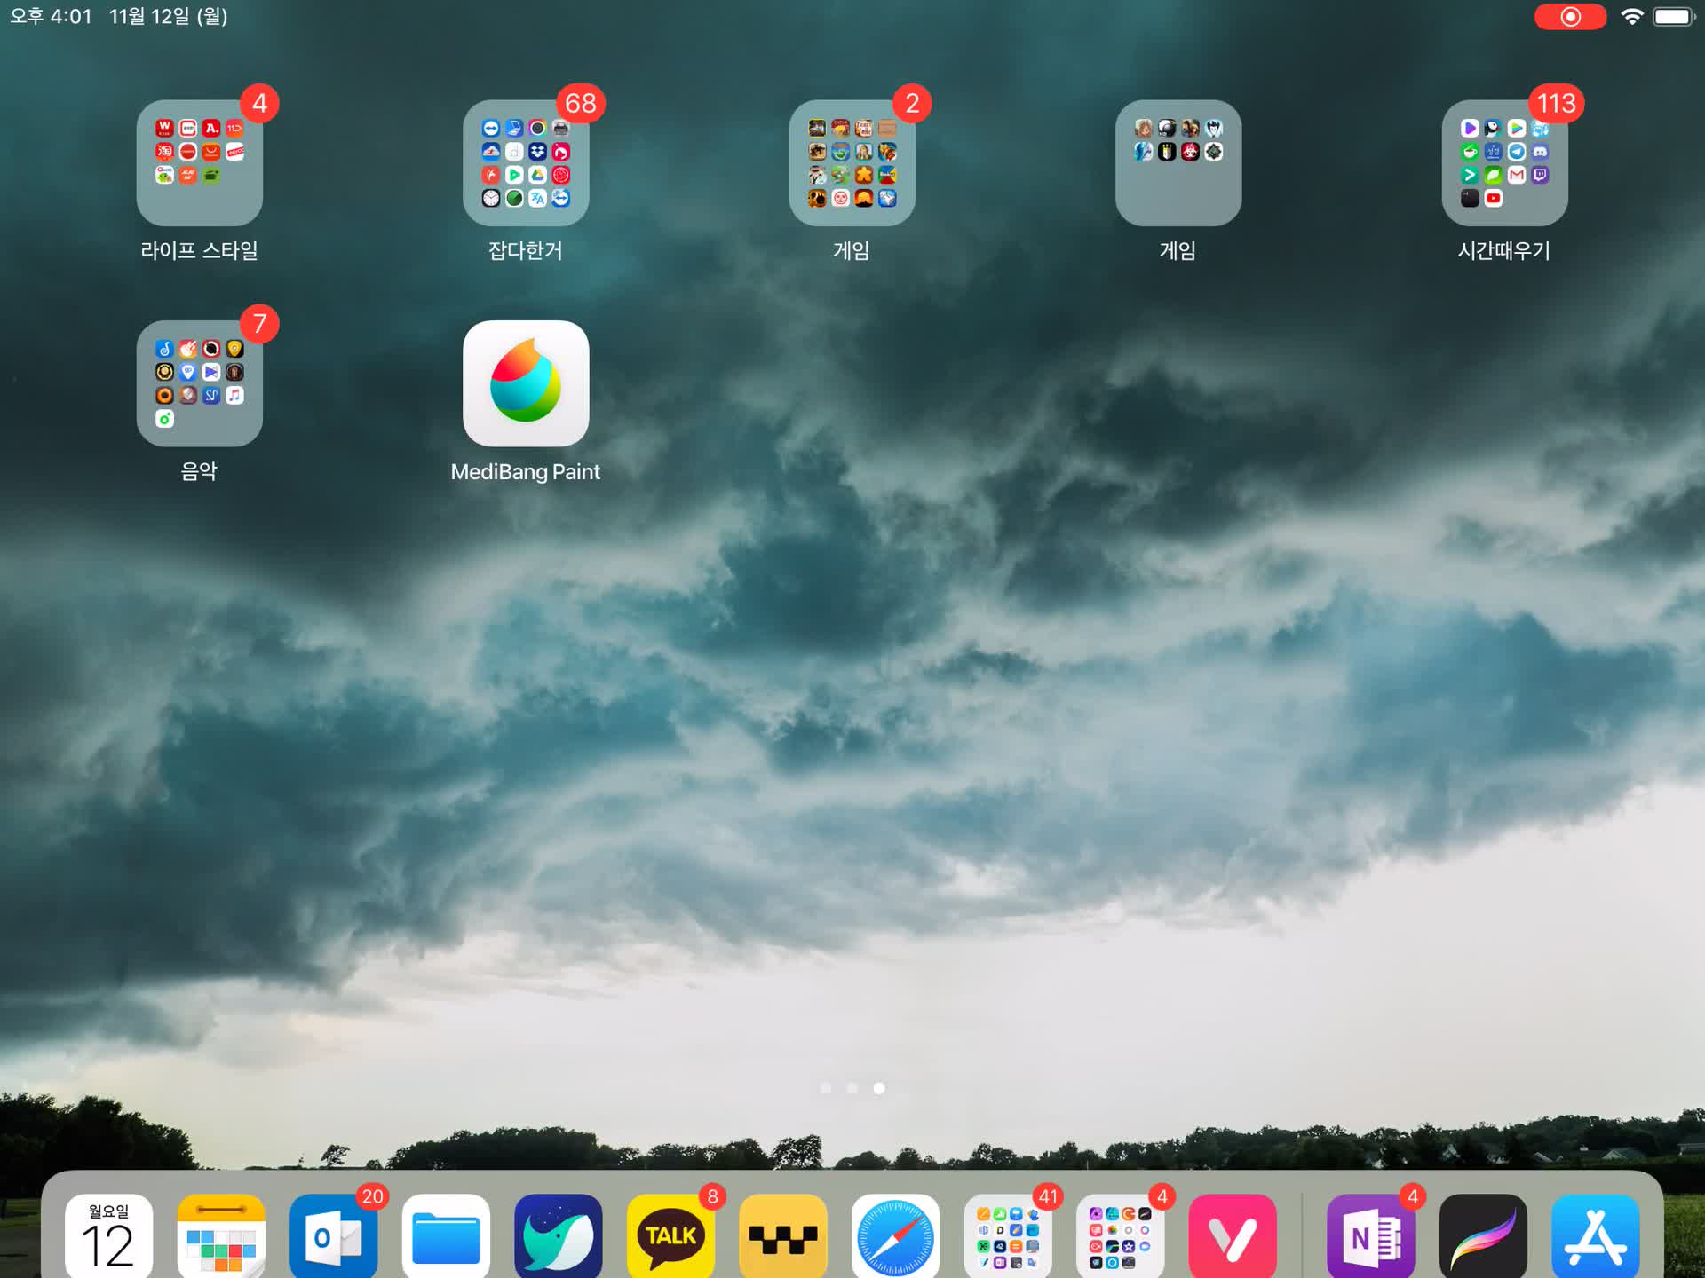Image resolution: width=1705 pixels, height=1278 pixels.
Task: Open Safari browser in the dock
Action: [895, 1235]
